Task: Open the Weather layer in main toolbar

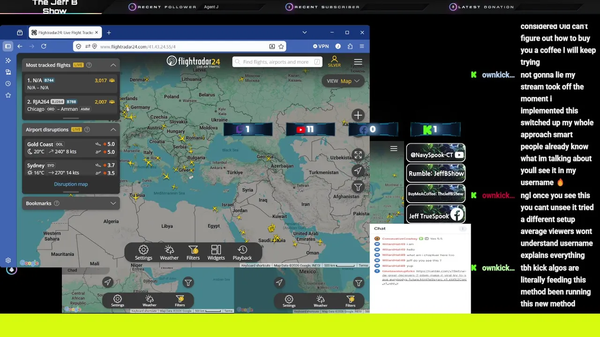Action: 169,253
